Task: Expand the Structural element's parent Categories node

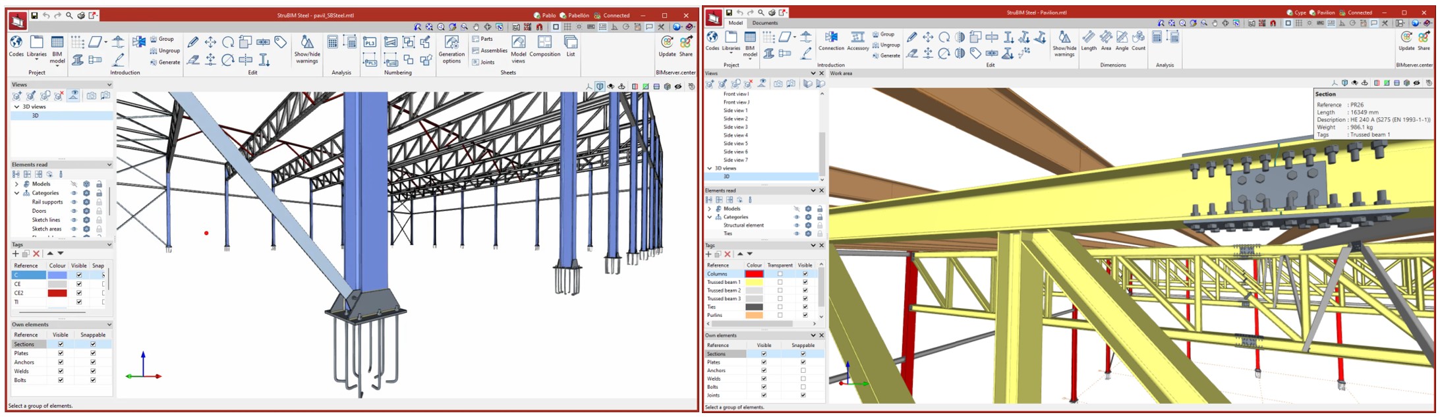Action: click(710, 217)
